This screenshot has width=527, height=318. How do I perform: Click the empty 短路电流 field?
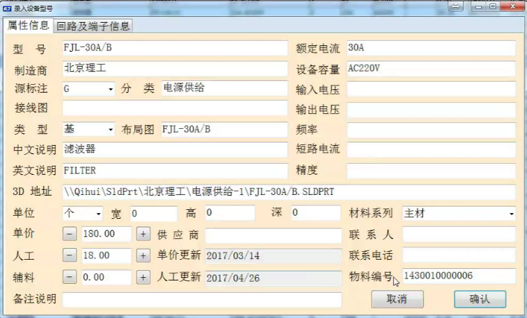431,150
